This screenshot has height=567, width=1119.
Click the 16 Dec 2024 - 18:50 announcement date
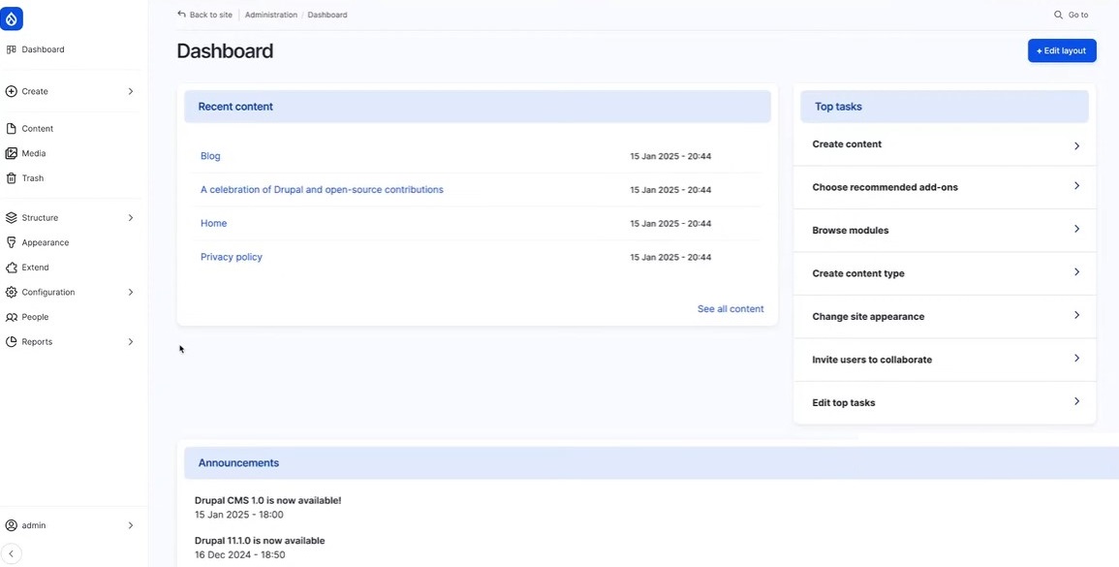pos(240,554)
